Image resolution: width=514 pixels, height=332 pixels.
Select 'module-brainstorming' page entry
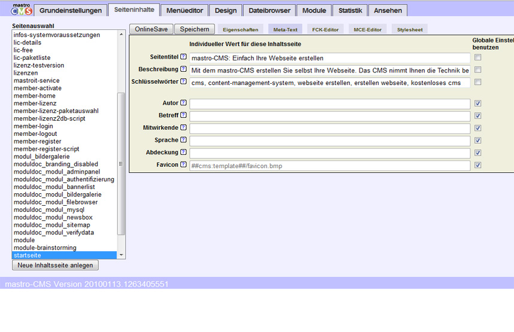click(x=65, y=248)
